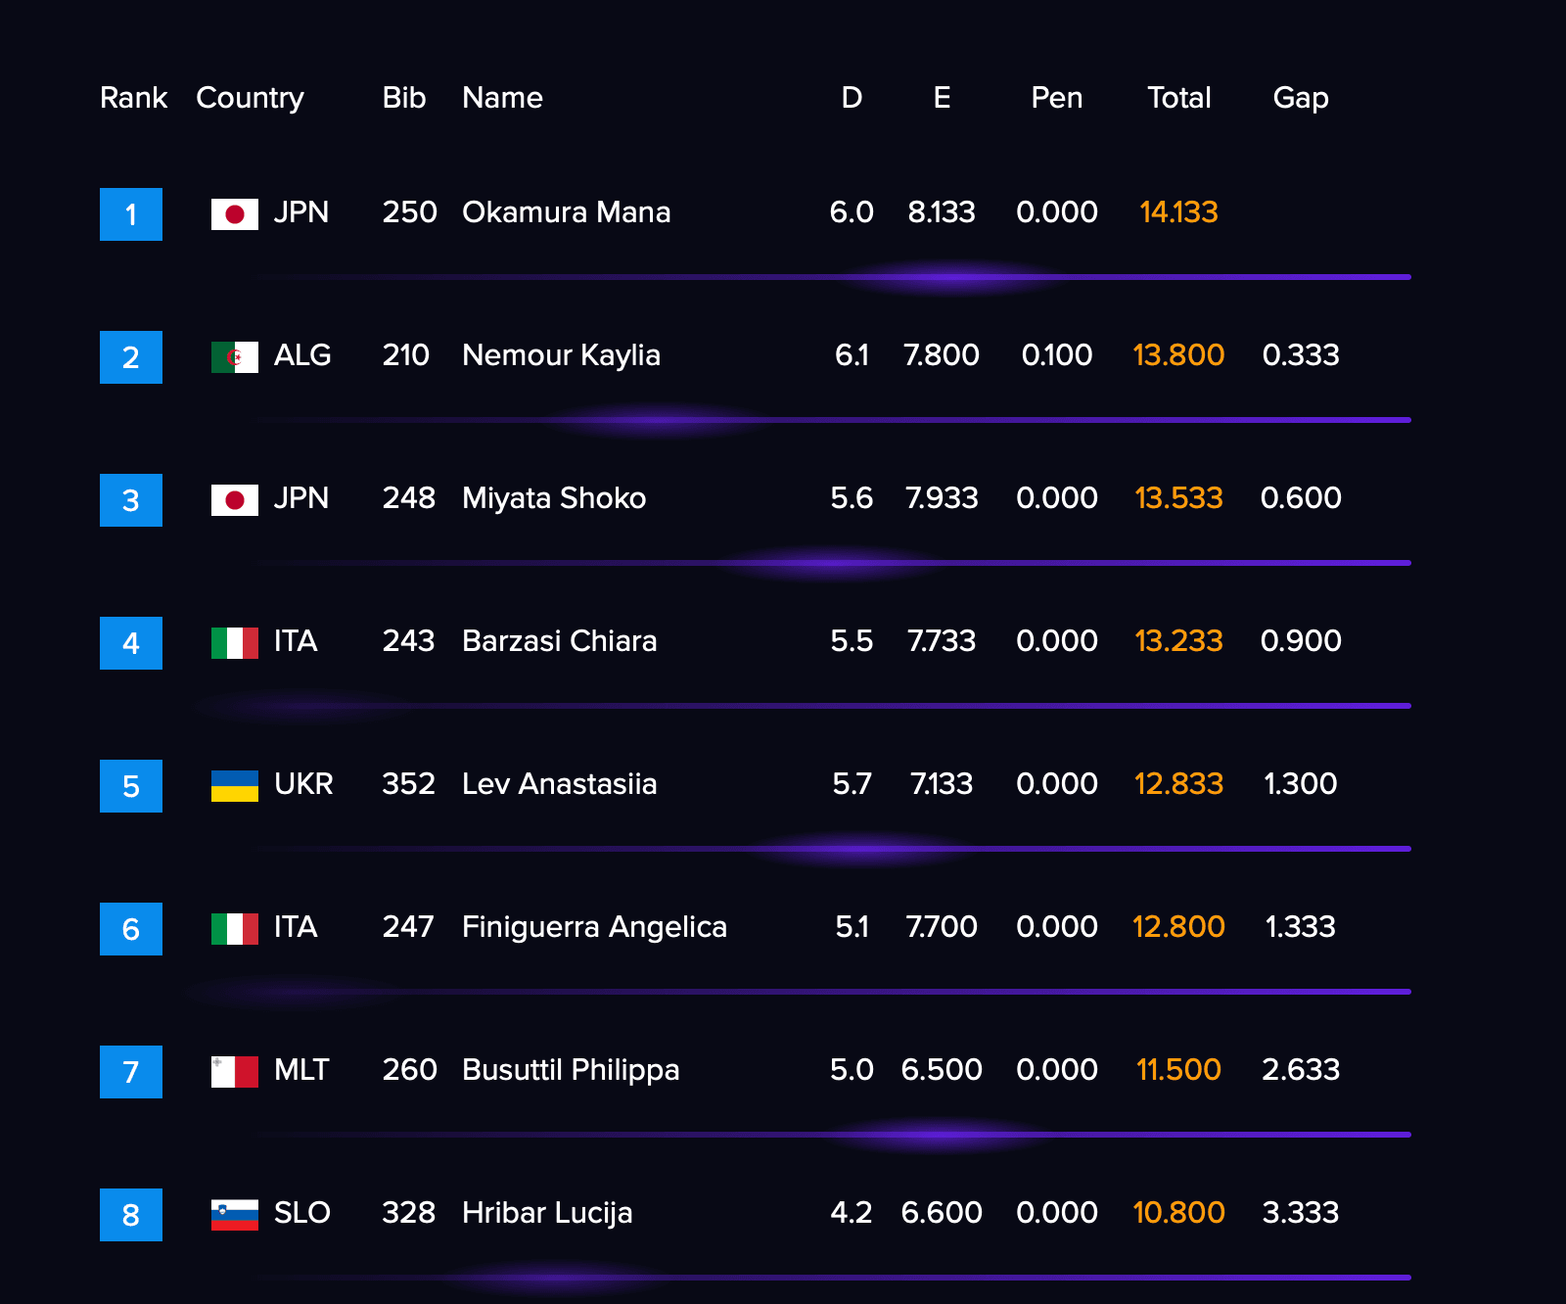Image resolution: width=1566 pixels, height=1304 pixels.
Task: Click the Name column header
Action: coord(502,98)
